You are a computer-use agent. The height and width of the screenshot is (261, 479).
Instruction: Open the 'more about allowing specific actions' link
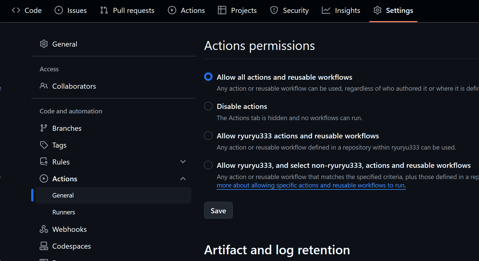[x=311, y=185]
